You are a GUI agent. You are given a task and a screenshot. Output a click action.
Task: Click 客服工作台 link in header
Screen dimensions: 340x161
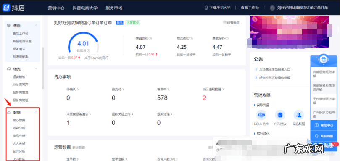coord(250,8)
